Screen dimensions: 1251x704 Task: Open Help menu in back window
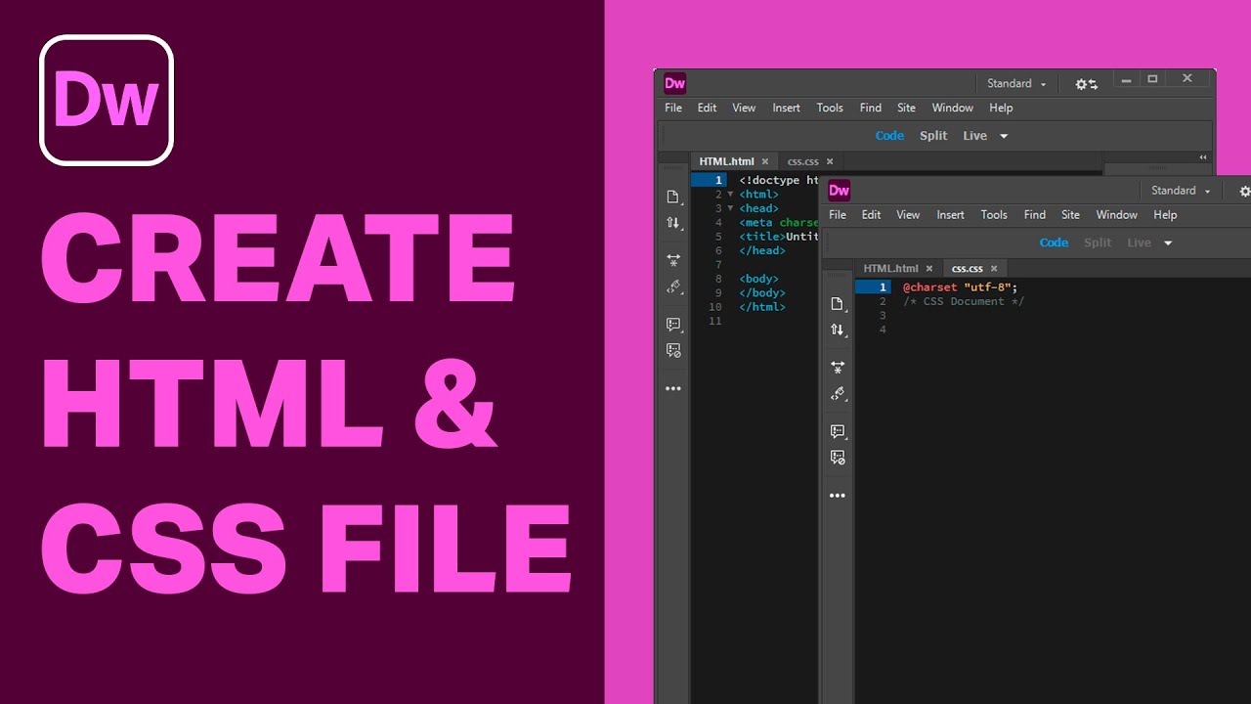(1001, 109)
